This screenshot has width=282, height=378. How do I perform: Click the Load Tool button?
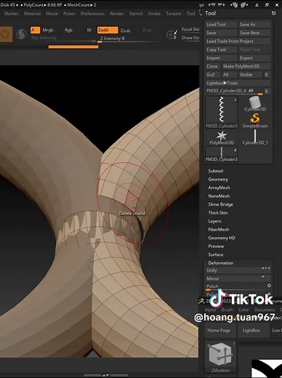[x=221, y=25]
